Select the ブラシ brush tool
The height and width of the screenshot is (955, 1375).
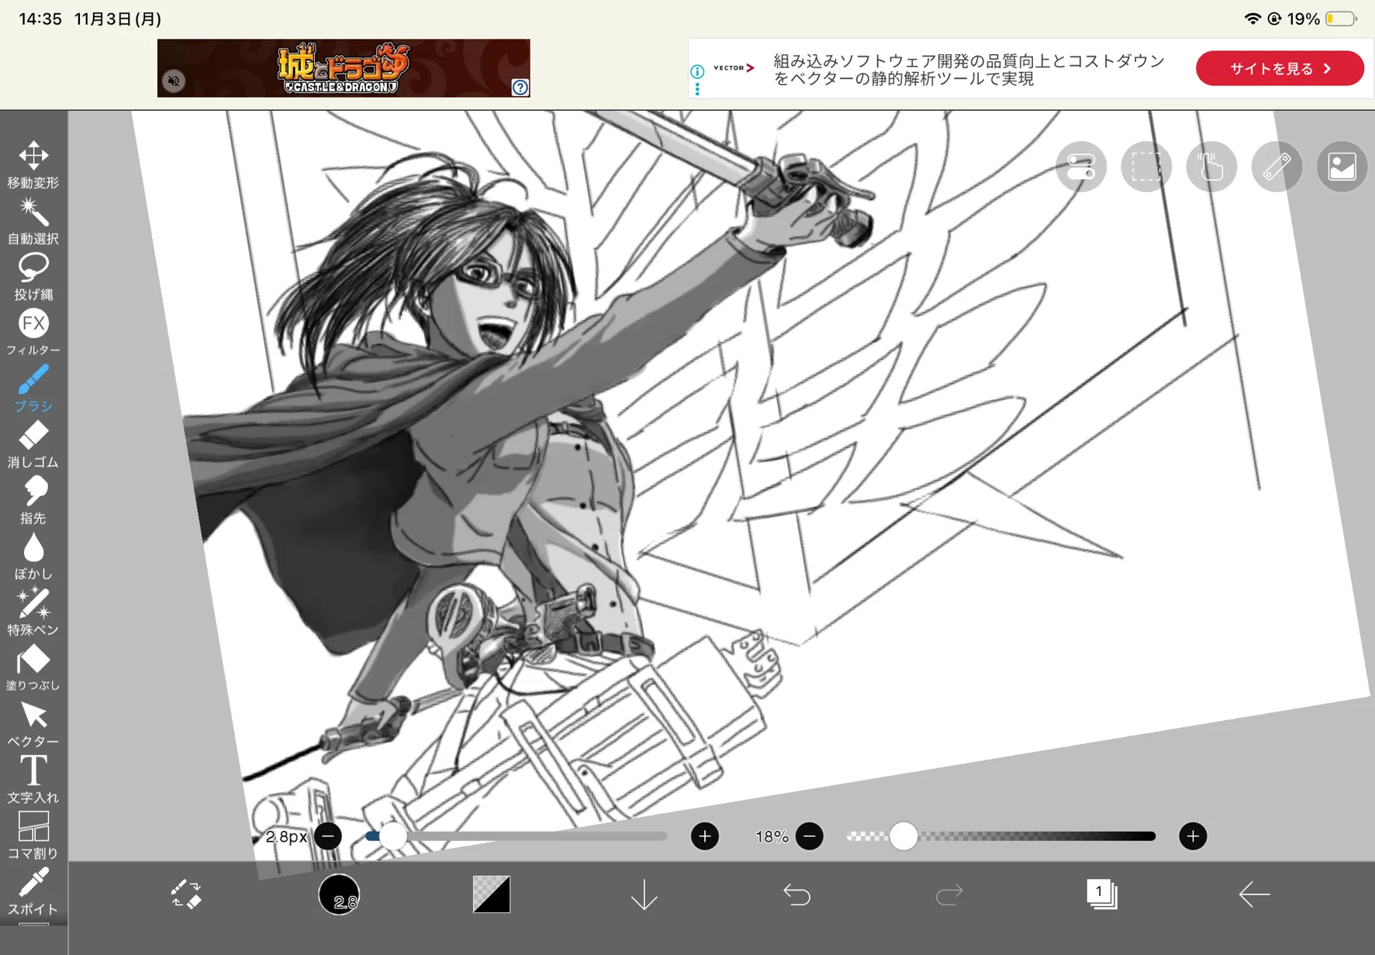tap(33, 388)
